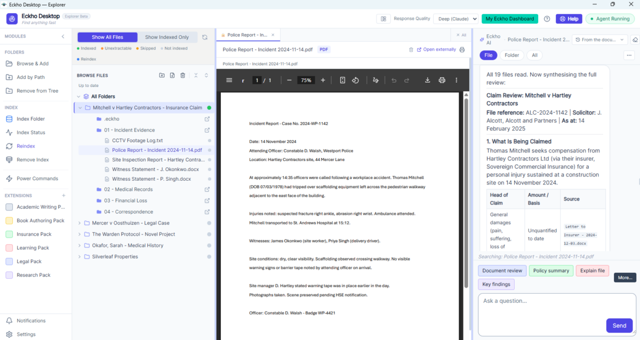640x340 pixels.
Task: Toggle Show All Files view
Action: pos(107,37)
